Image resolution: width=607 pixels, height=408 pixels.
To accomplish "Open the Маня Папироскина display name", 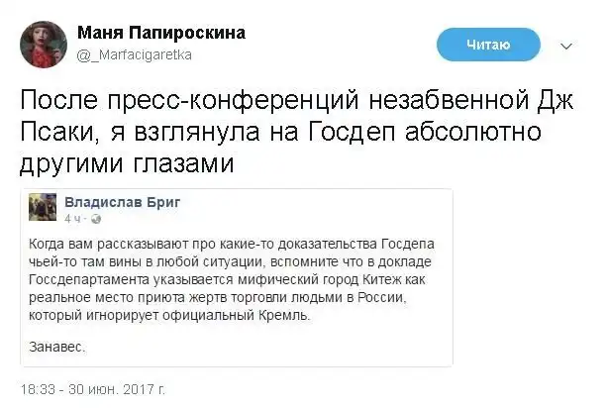I will 161,34.
